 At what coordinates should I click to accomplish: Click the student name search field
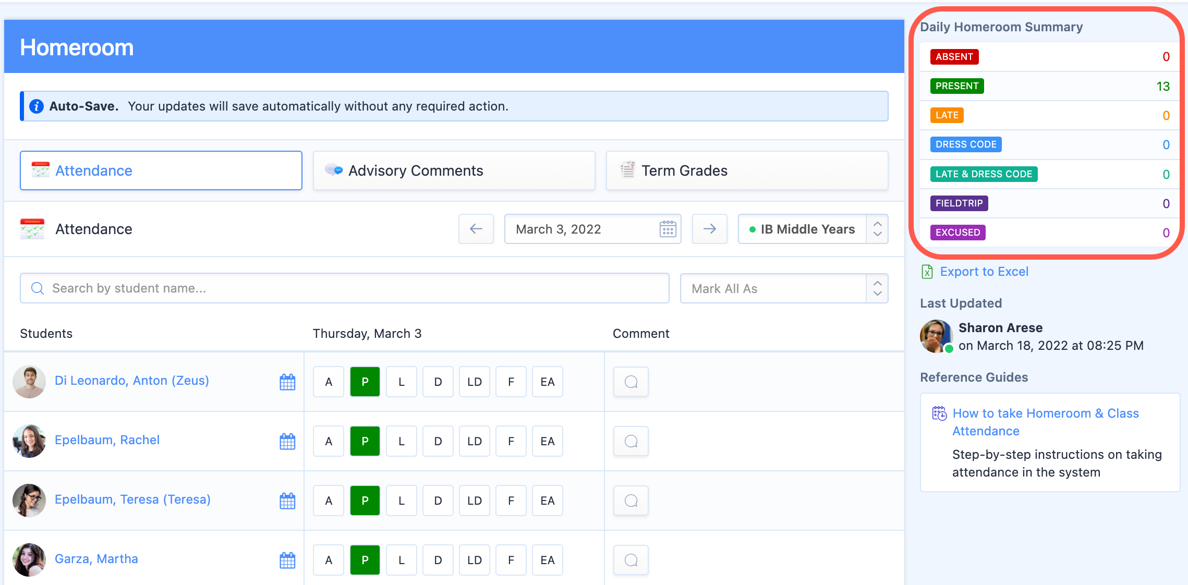[344, 288]
